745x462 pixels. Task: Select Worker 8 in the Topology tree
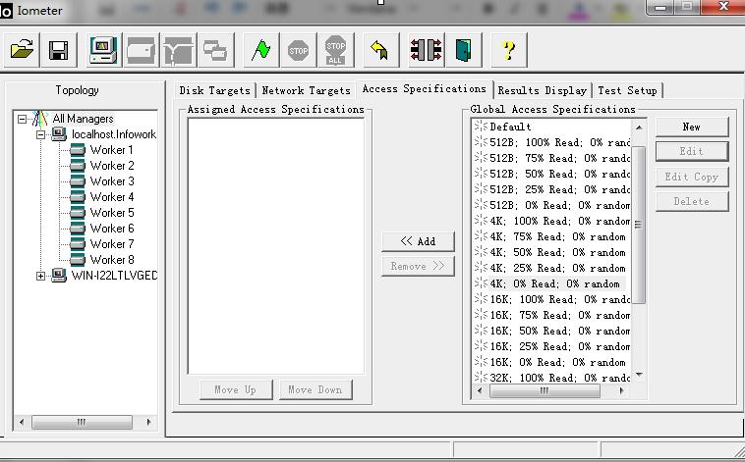(x=111, y=260)
